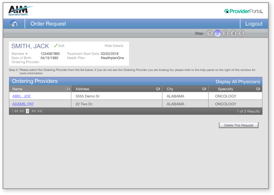Viewport: 274px width, 195px height.
Task: Sort by Address column icon
Action: (158, 89)
